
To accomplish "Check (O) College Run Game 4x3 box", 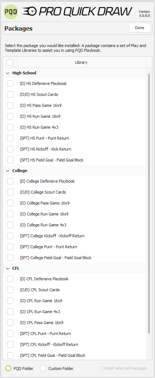I will 10,225.
